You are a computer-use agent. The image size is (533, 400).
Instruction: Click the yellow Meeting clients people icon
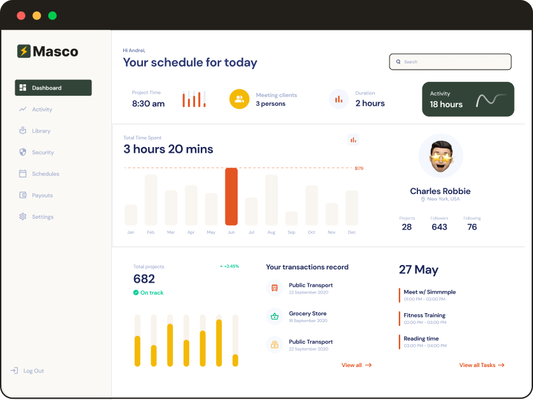(239, 99)
